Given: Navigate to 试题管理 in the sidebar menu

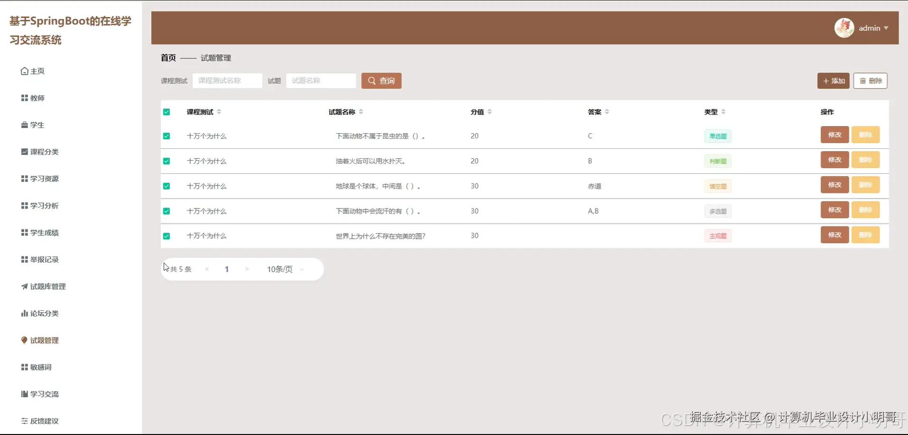Looking at the screenshot, I should 44,340.
